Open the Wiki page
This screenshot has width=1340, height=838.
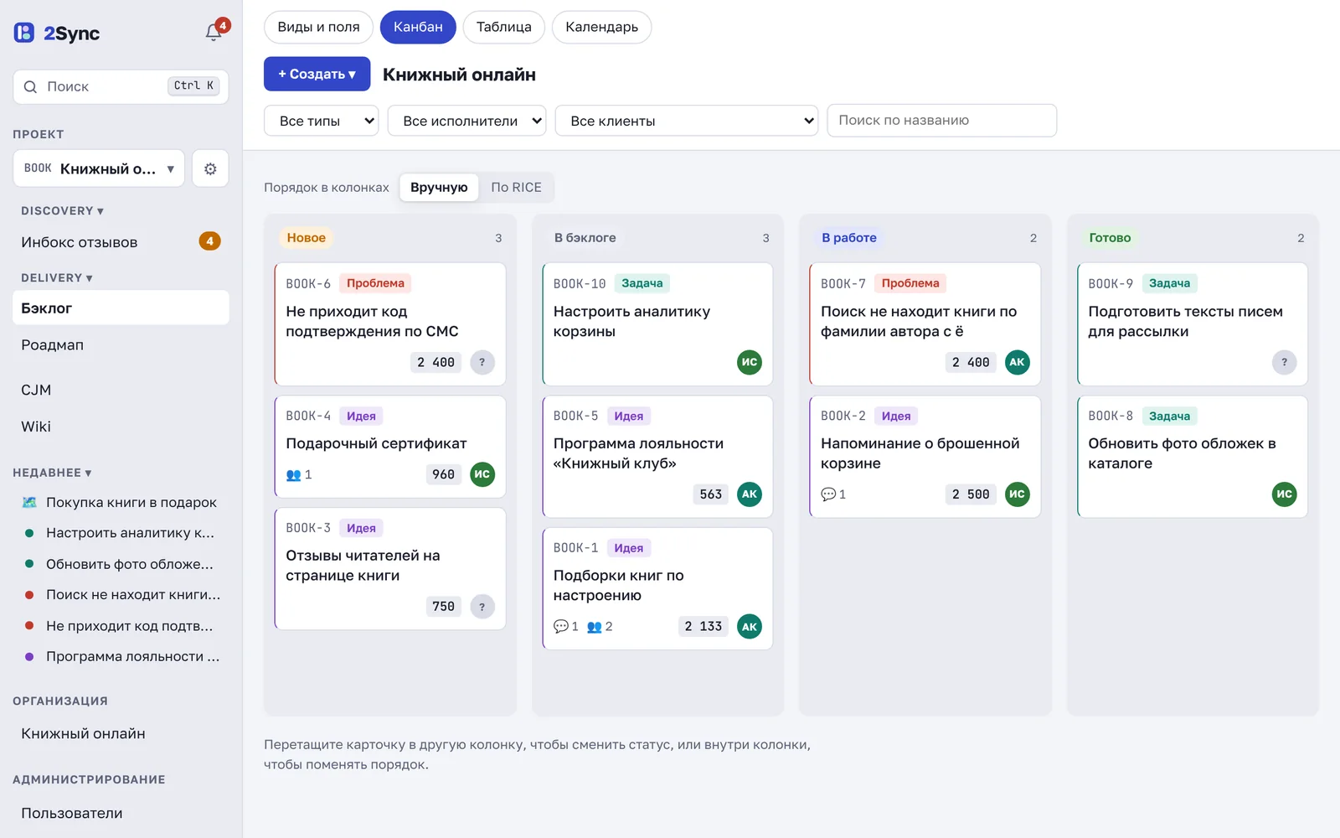(121, 427)
